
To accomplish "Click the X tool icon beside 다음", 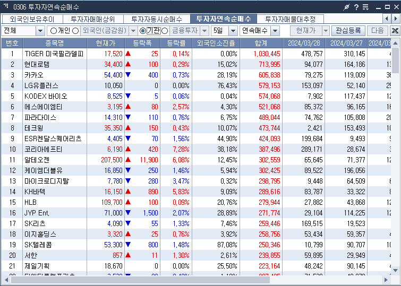I will point(395,31).
